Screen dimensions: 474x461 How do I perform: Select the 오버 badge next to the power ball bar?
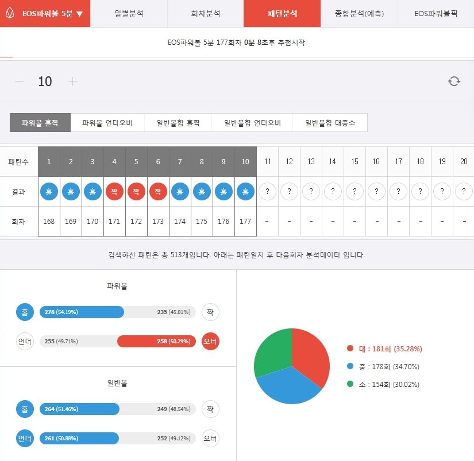tap(210, 341)
